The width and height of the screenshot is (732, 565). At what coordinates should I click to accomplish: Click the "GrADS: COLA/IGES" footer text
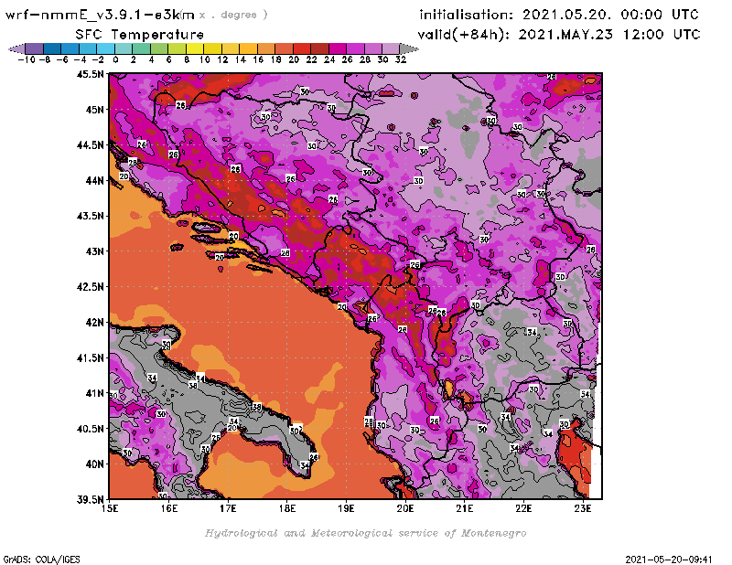[x=41, y=560]
